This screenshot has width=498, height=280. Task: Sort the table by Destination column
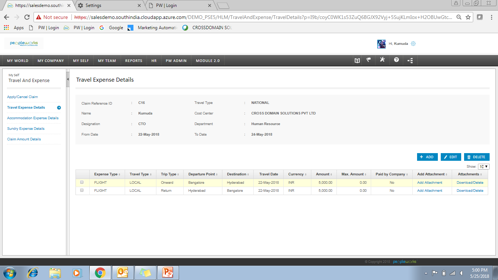click(x=238, y=174)
